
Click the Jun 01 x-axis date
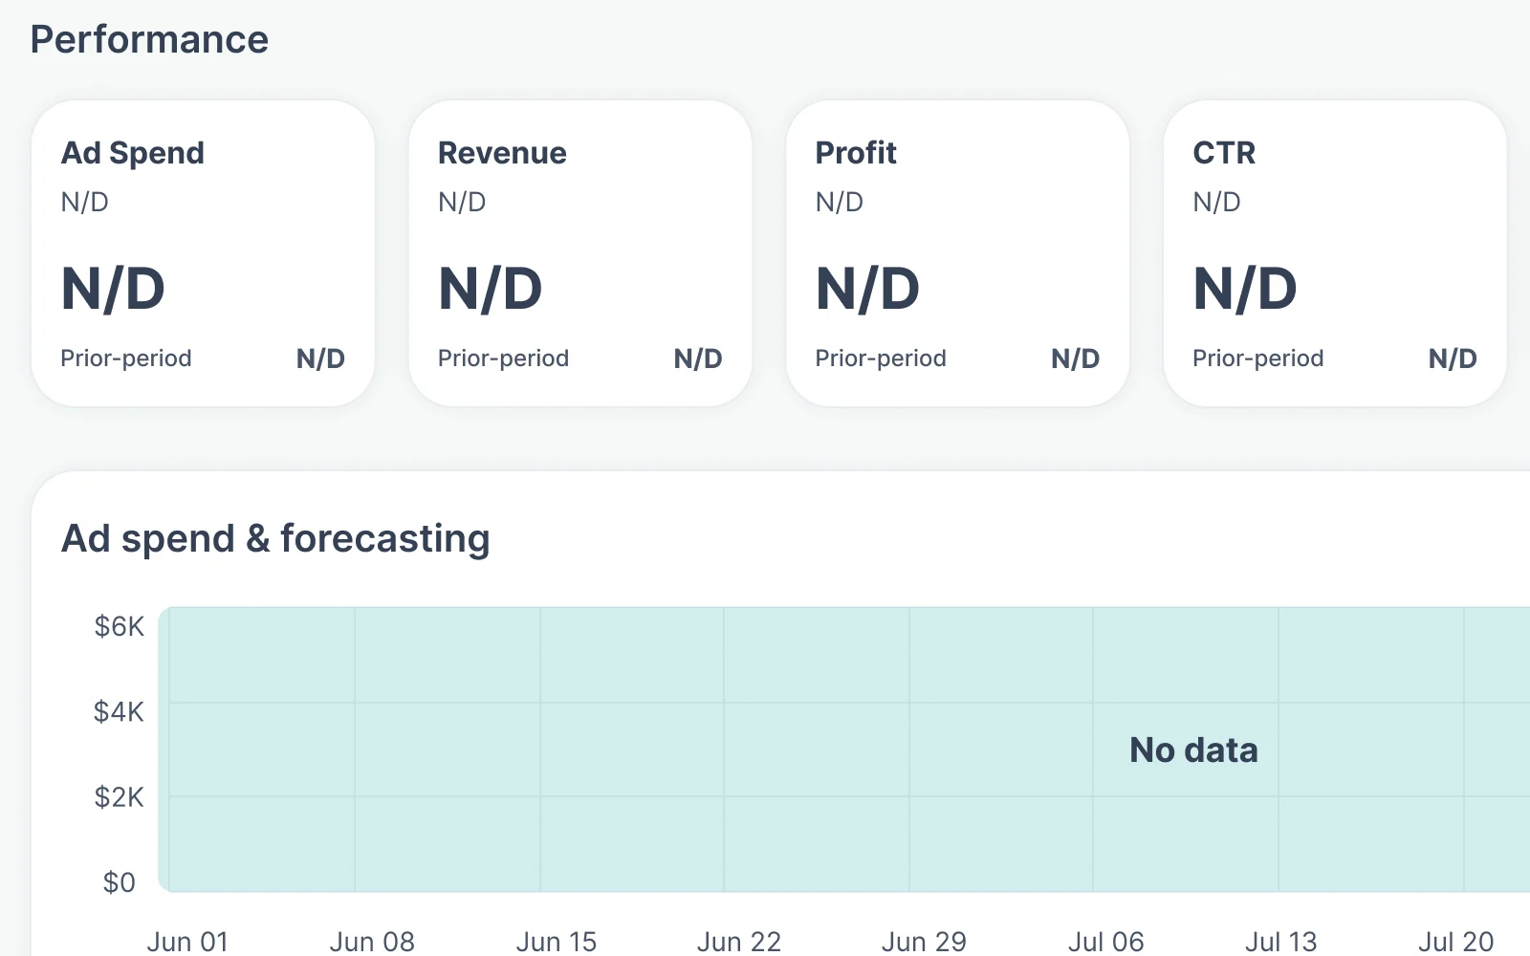tap(187, 943)
